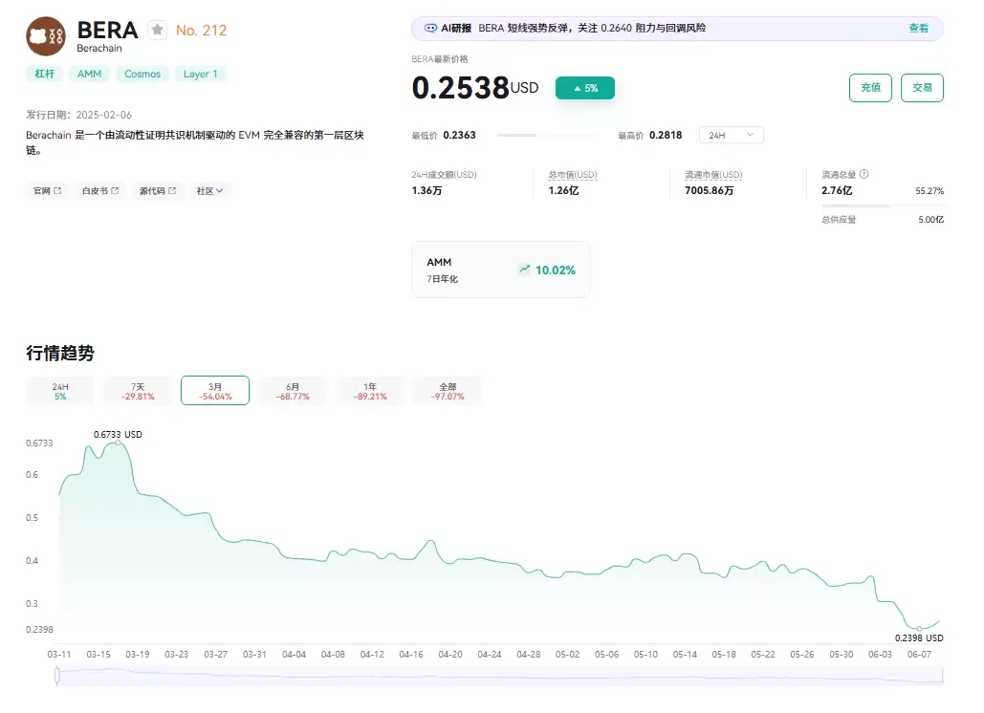Click the 最高价 0.2818 value
This screenshot has height=713, width=984.
click(666, 135)
